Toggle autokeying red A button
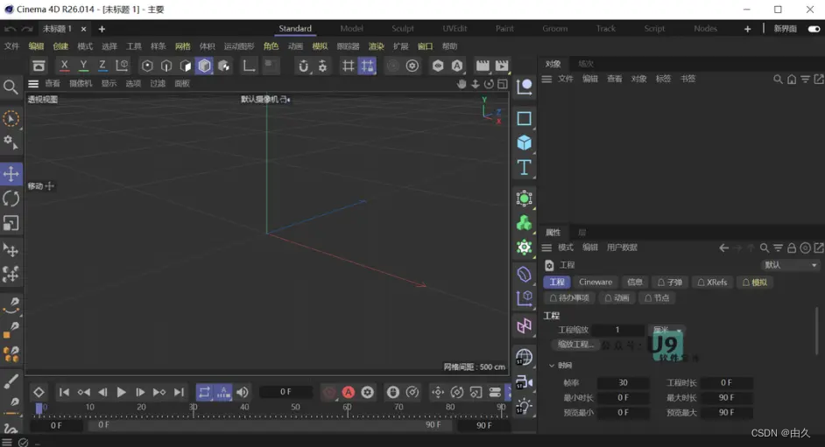This screenshot has width=825, height=447. pos(349,392)
